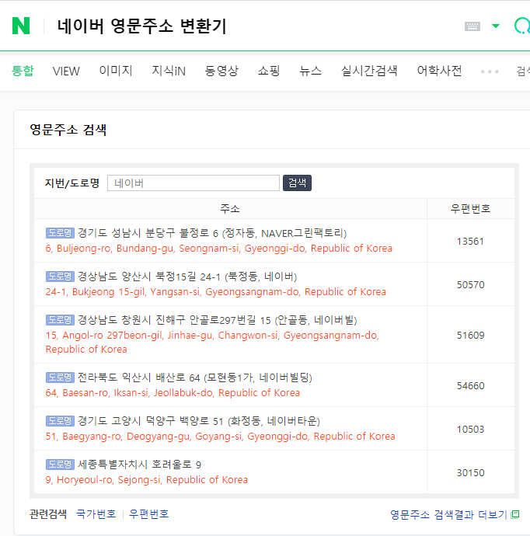This screenshot has width=530, height=536.
Task: Go to the 쇼핑 tab
Action: (269, 71)
